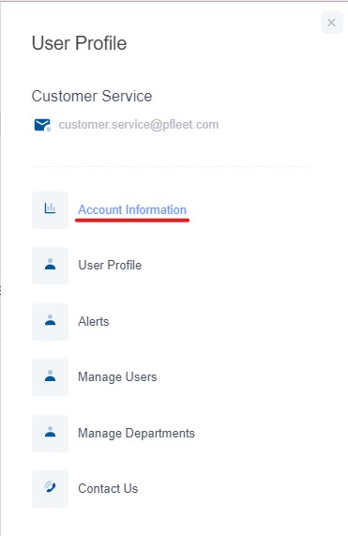Click the person icon beside Alerts
Screen dimensions: 348x536
[51, 322]
